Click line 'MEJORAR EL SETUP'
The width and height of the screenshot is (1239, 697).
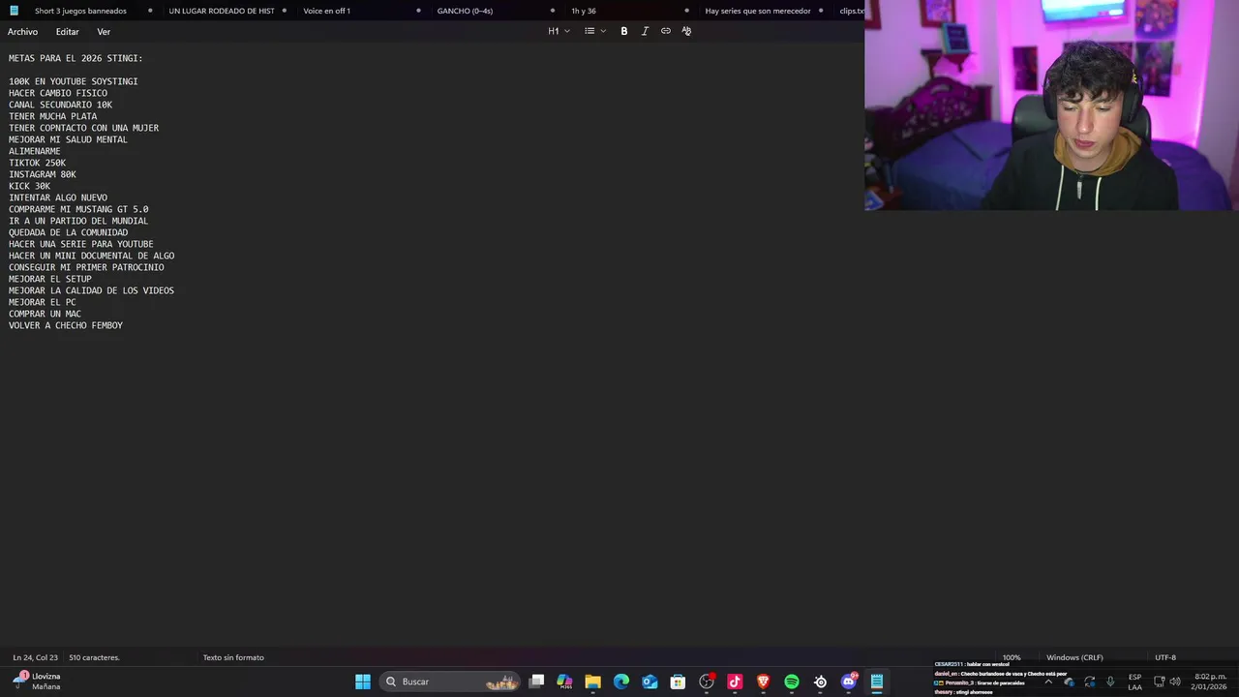[50, 279]
